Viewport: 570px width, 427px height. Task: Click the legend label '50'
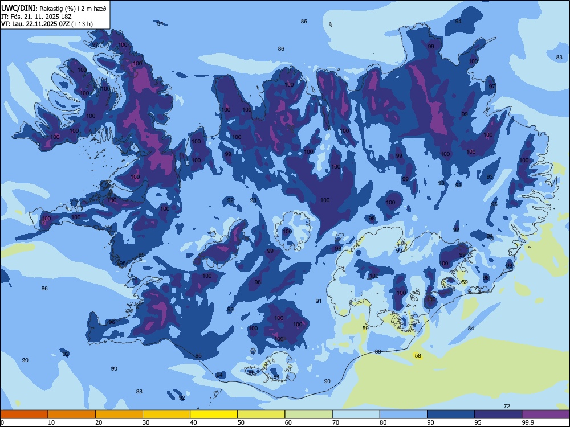[x=241, y=422]
